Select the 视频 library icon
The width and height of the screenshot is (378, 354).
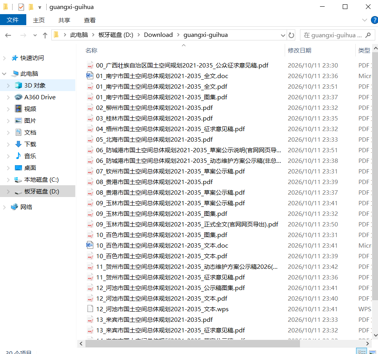click(18, 109)
